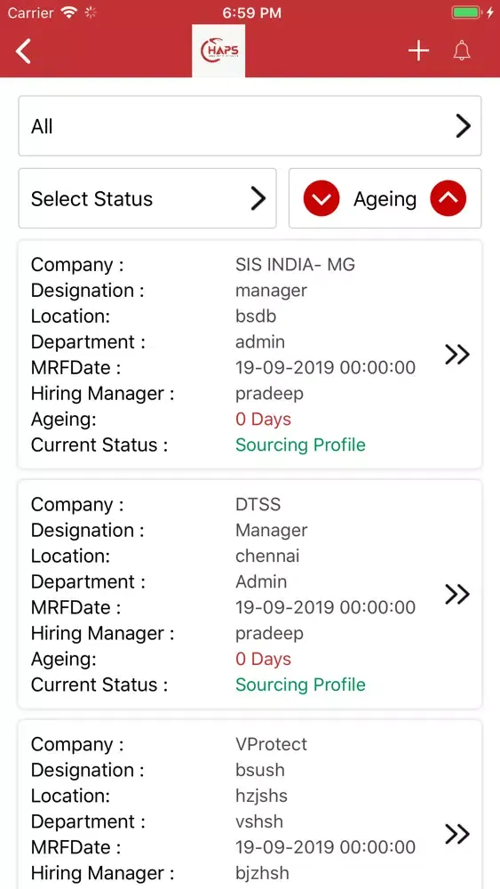This screenshot has width=500, height=889.
Task: Open DTSS record details double-arrow
Action: pos(457,594)
